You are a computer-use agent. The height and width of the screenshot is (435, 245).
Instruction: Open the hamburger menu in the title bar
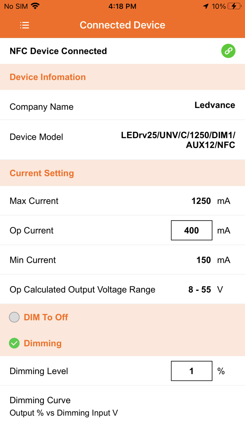[x=24, y=25]
